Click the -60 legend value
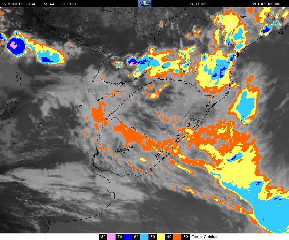 click(136, 237)
